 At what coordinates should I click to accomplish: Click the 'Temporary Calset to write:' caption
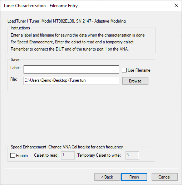coord(99,155)
